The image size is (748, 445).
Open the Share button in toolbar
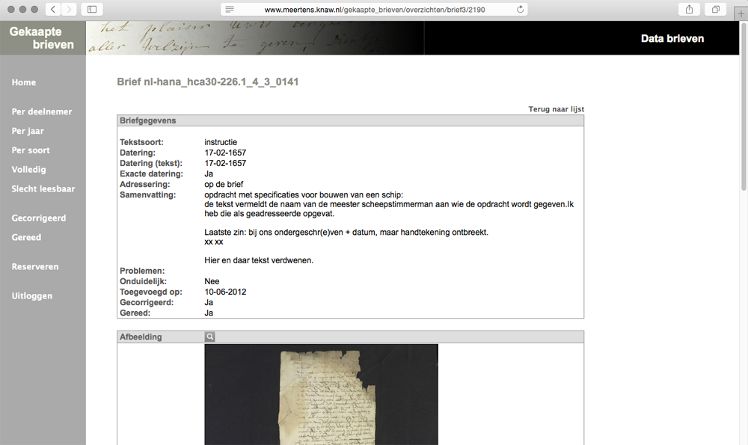688,9
